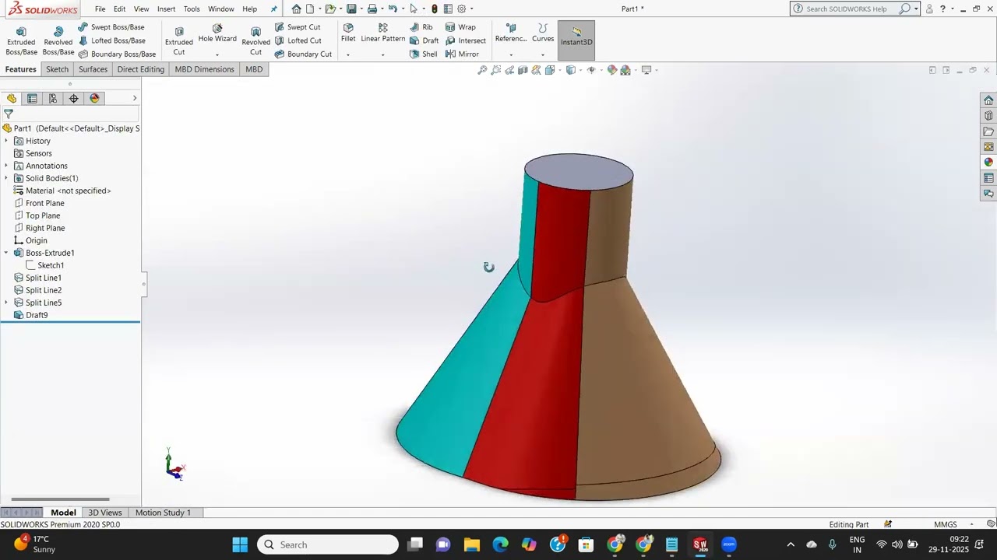Screen dimensions: 997x560
Task: Open Reference Geometry tools
Action: [x=511, y=33]
